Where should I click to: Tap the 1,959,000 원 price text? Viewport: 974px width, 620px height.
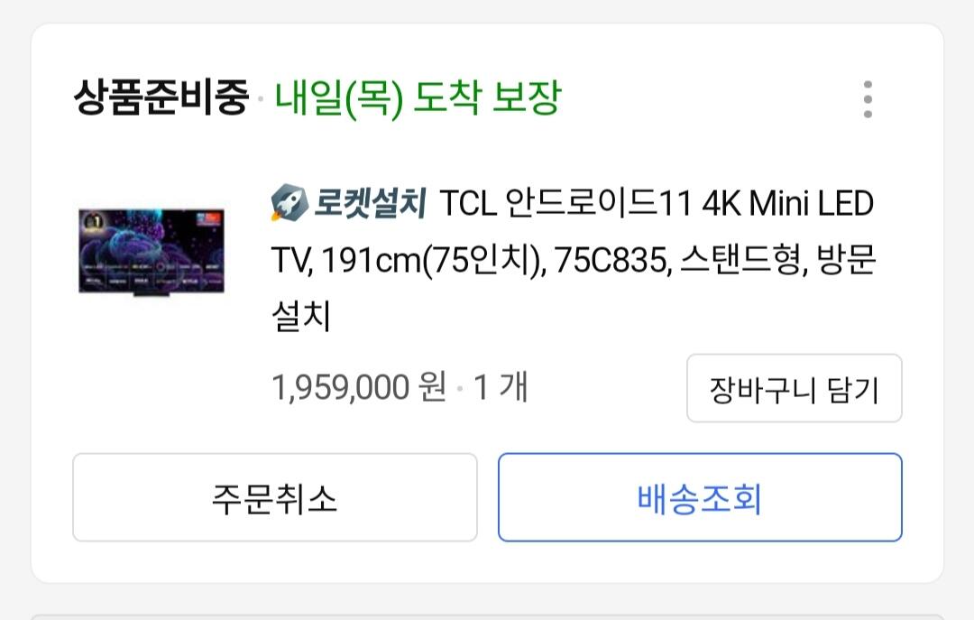click(359, 387)
